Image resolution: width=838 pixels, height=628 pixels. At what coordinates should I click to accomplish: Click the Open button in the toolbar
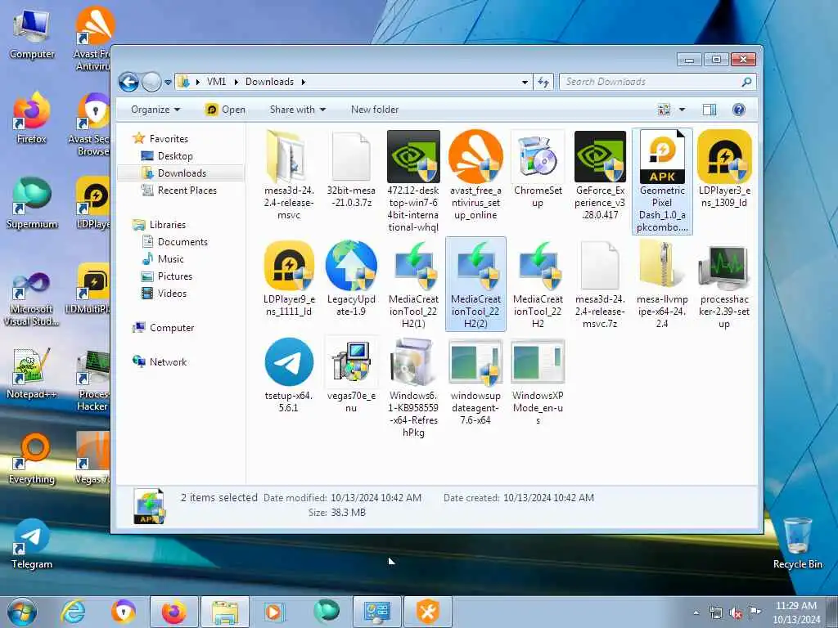pyautogui.click(x=225, y=110)
